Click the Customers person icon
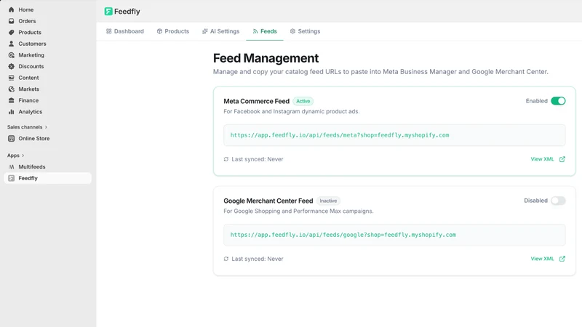582x327 pixels. coord(12,44)
